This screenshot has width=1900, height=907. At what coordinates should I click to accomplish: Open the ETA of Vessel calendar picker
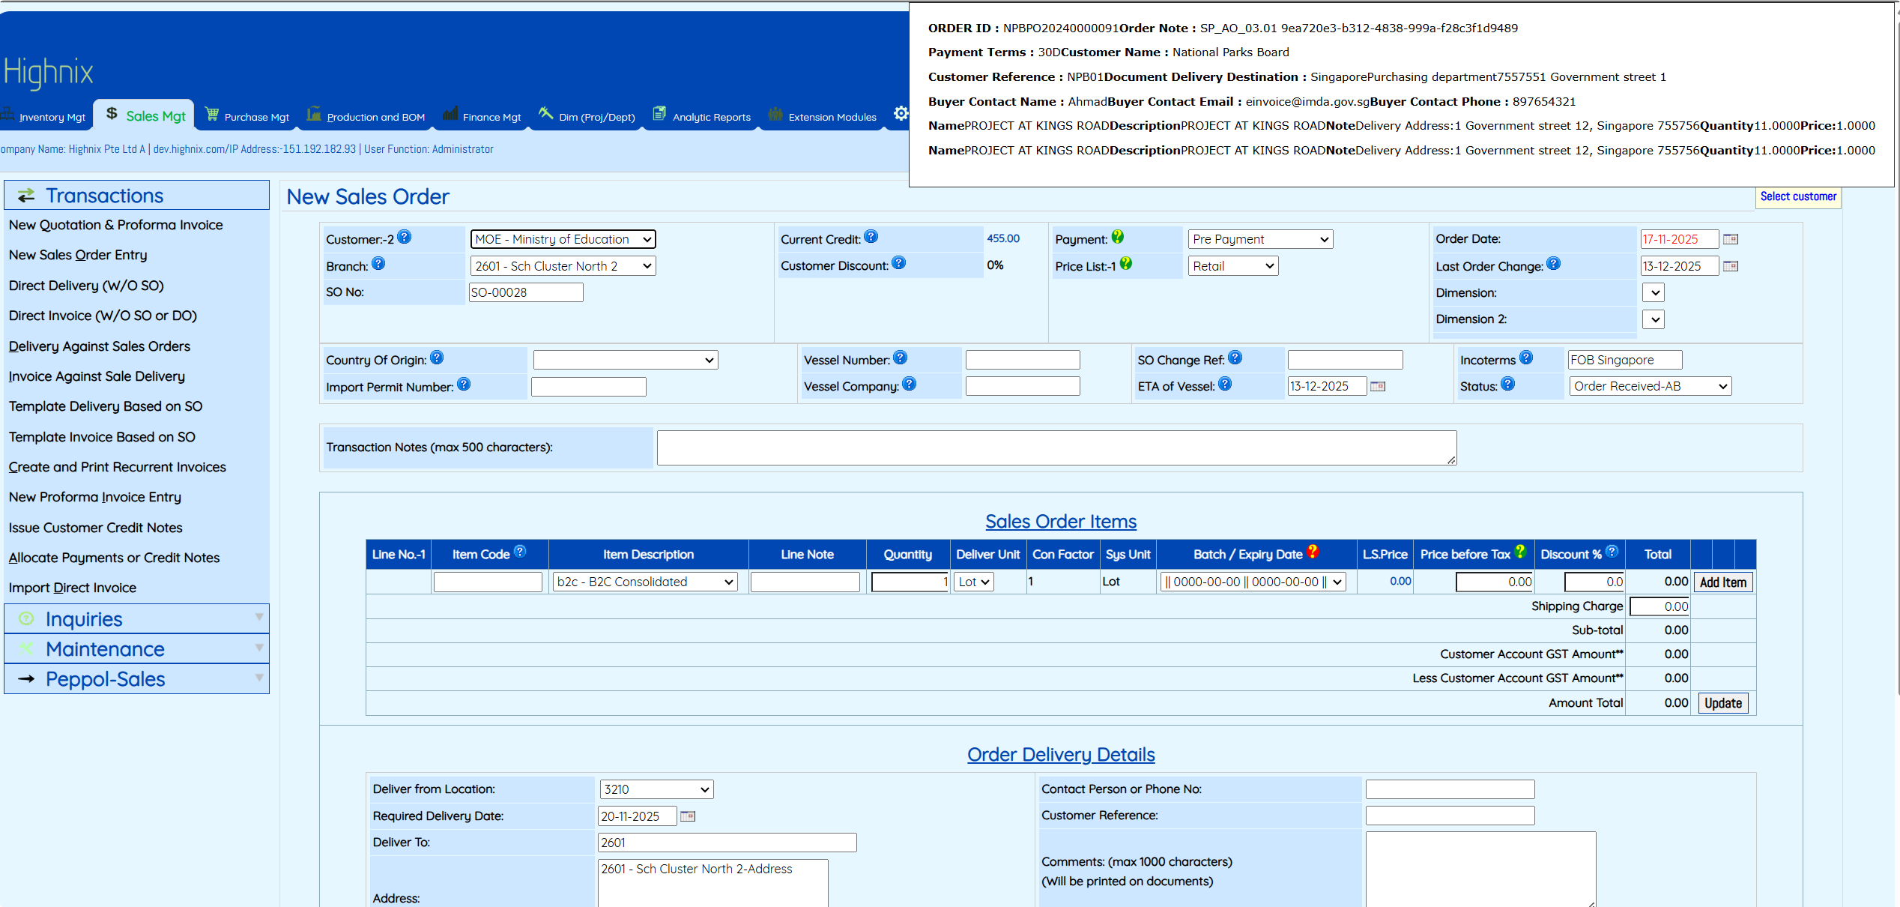point(1377,386)
